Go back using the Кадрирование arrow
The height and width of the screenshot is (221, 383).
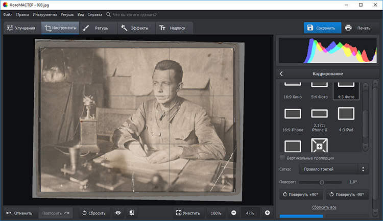coord(281,74)
